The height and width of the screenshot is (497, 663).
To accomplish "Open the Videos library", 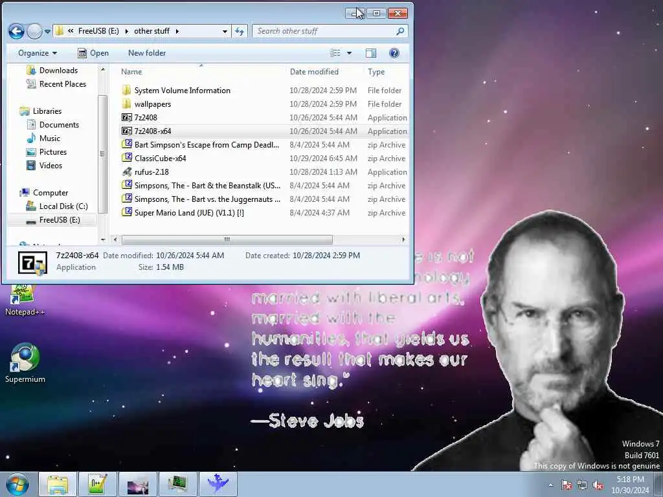I will [51, 165].
